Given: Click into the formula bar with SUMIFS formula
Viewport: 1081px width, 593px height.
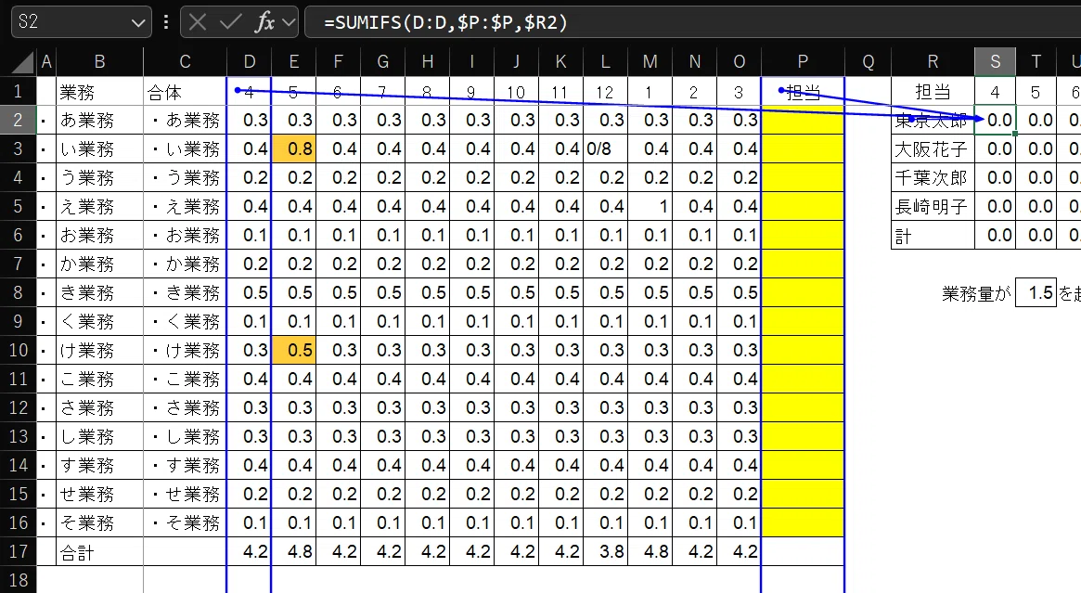Looking at the screenshot, I should point(693,22).
